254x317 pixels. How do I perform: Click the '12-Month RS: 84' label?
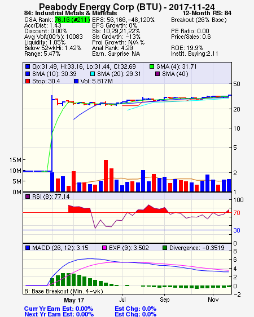coord(207,13)
